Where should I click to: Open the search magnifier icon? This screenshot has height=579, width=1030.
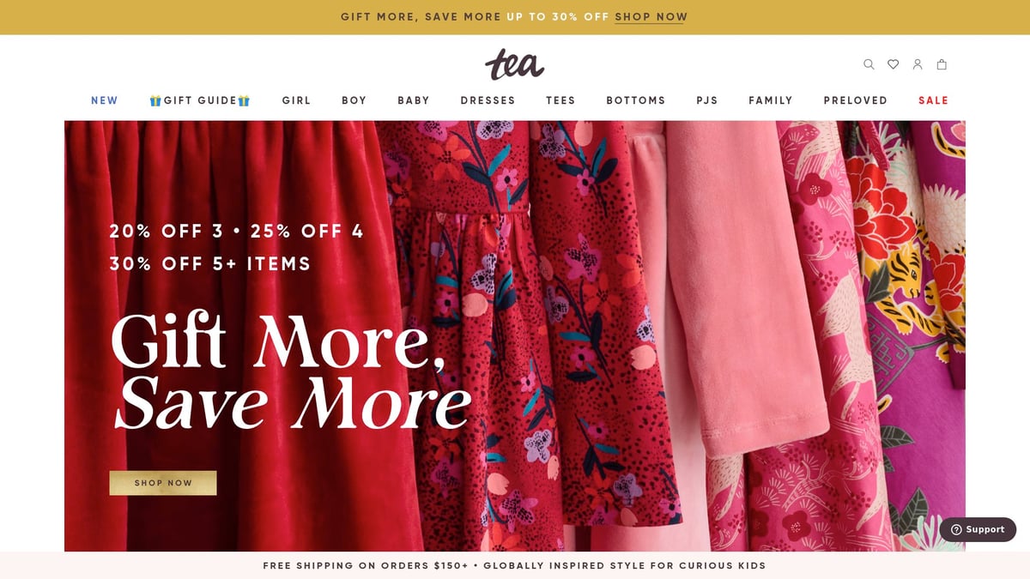[869, 64]
